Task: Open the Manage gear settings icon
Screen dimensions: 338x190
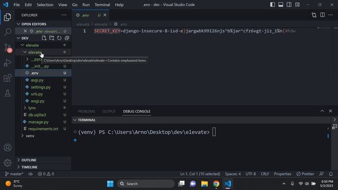Action: [7, 163]
